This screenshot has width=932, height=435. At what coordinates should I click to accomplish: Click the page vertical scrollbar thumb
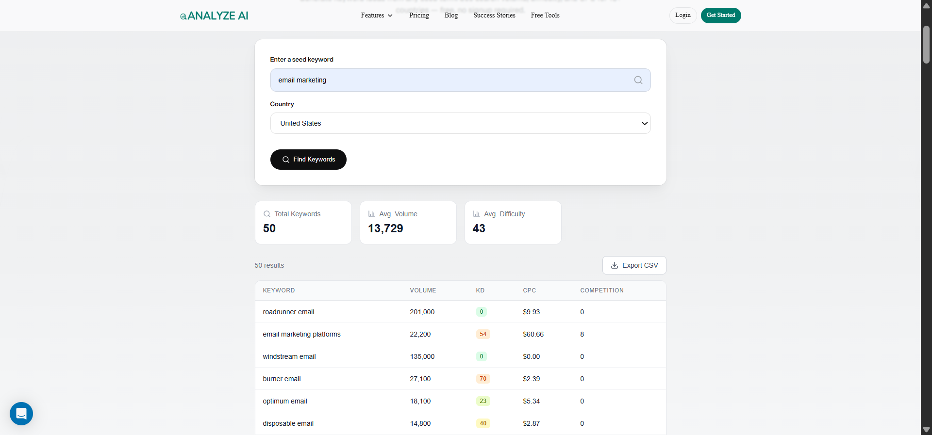tap(926, 45)
